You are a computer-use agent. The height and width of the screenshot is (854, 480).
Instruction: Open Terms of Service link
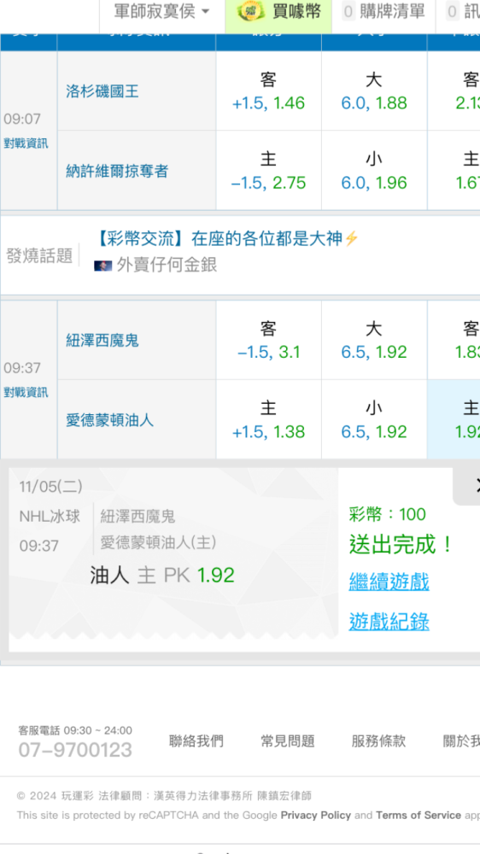point(419,816)
